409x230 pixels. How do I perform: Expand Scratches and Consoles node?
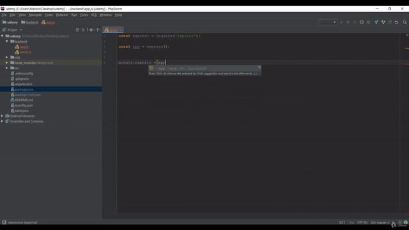tap(3, 121)
